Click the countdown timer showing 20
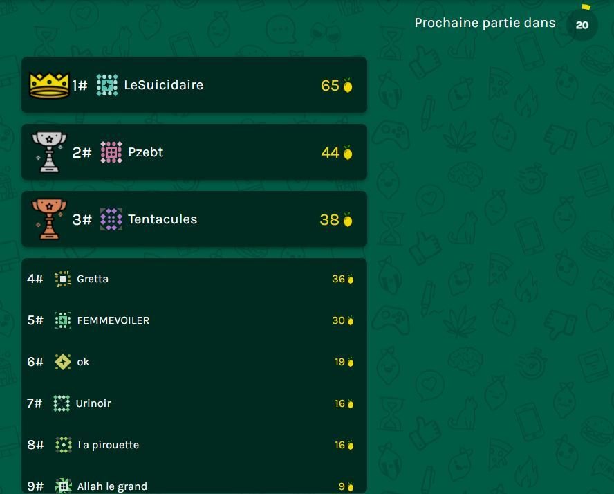 coord(582,25)
